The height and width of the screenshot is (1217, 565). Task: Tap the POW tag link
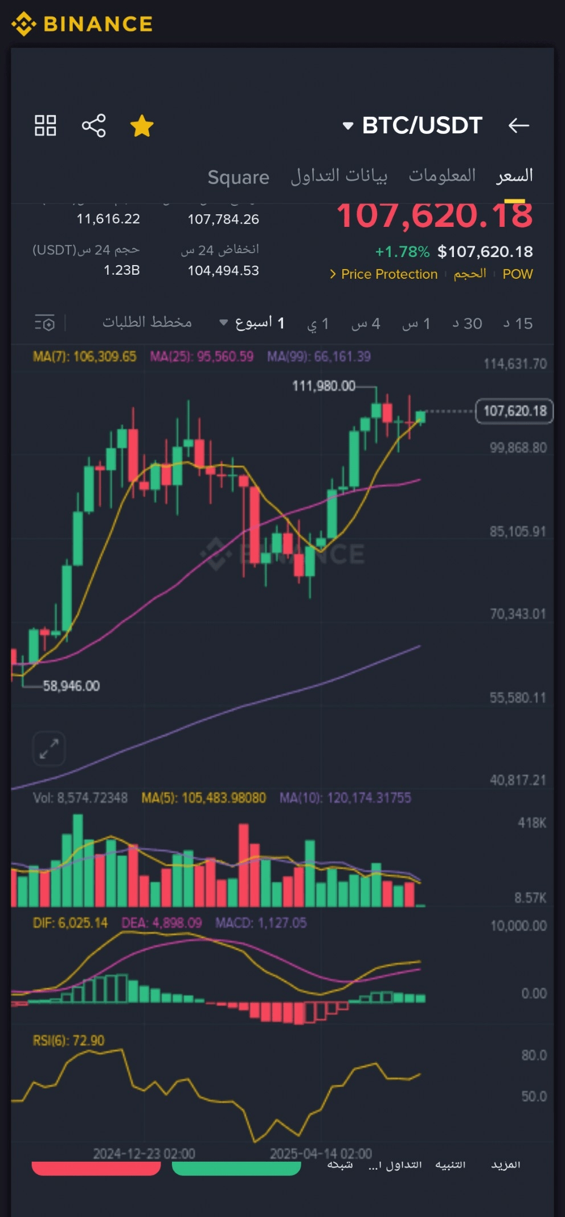517,274
